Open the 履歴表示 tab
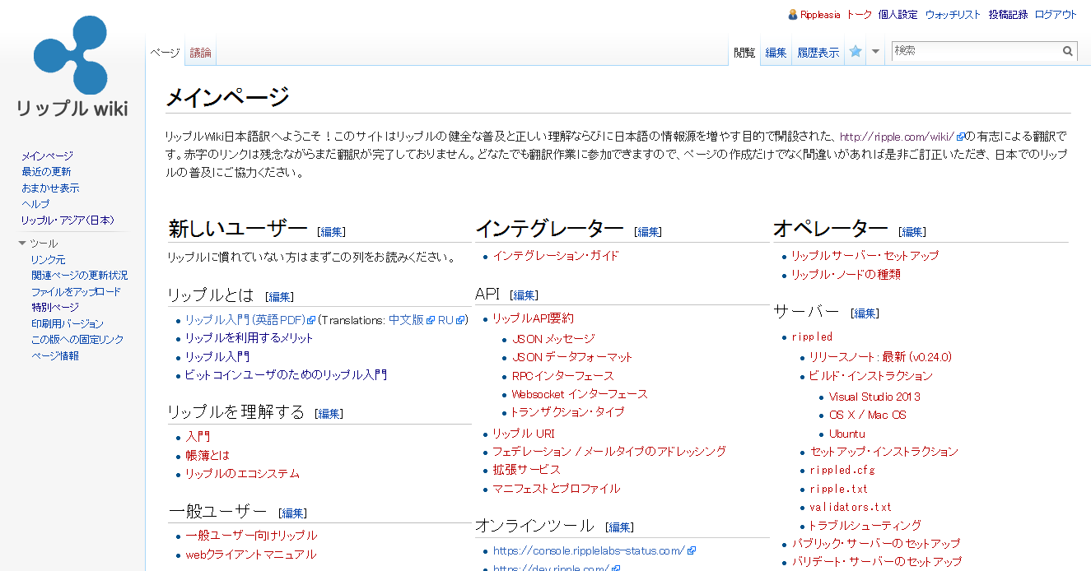Screen dimensions: 1091x571 click(x=818, y=53)
